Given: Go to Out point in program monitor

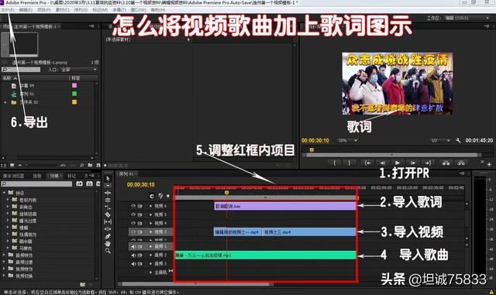Looking at the screenshot, I should pos(428,163).
